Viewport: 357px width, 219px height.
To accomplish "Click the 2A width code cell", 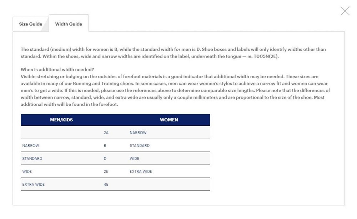I will tap(106, 133).
